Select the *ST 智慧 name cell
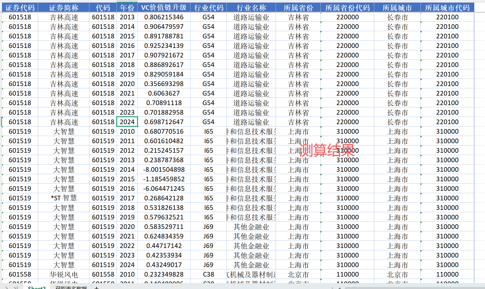 pos(64,198)
